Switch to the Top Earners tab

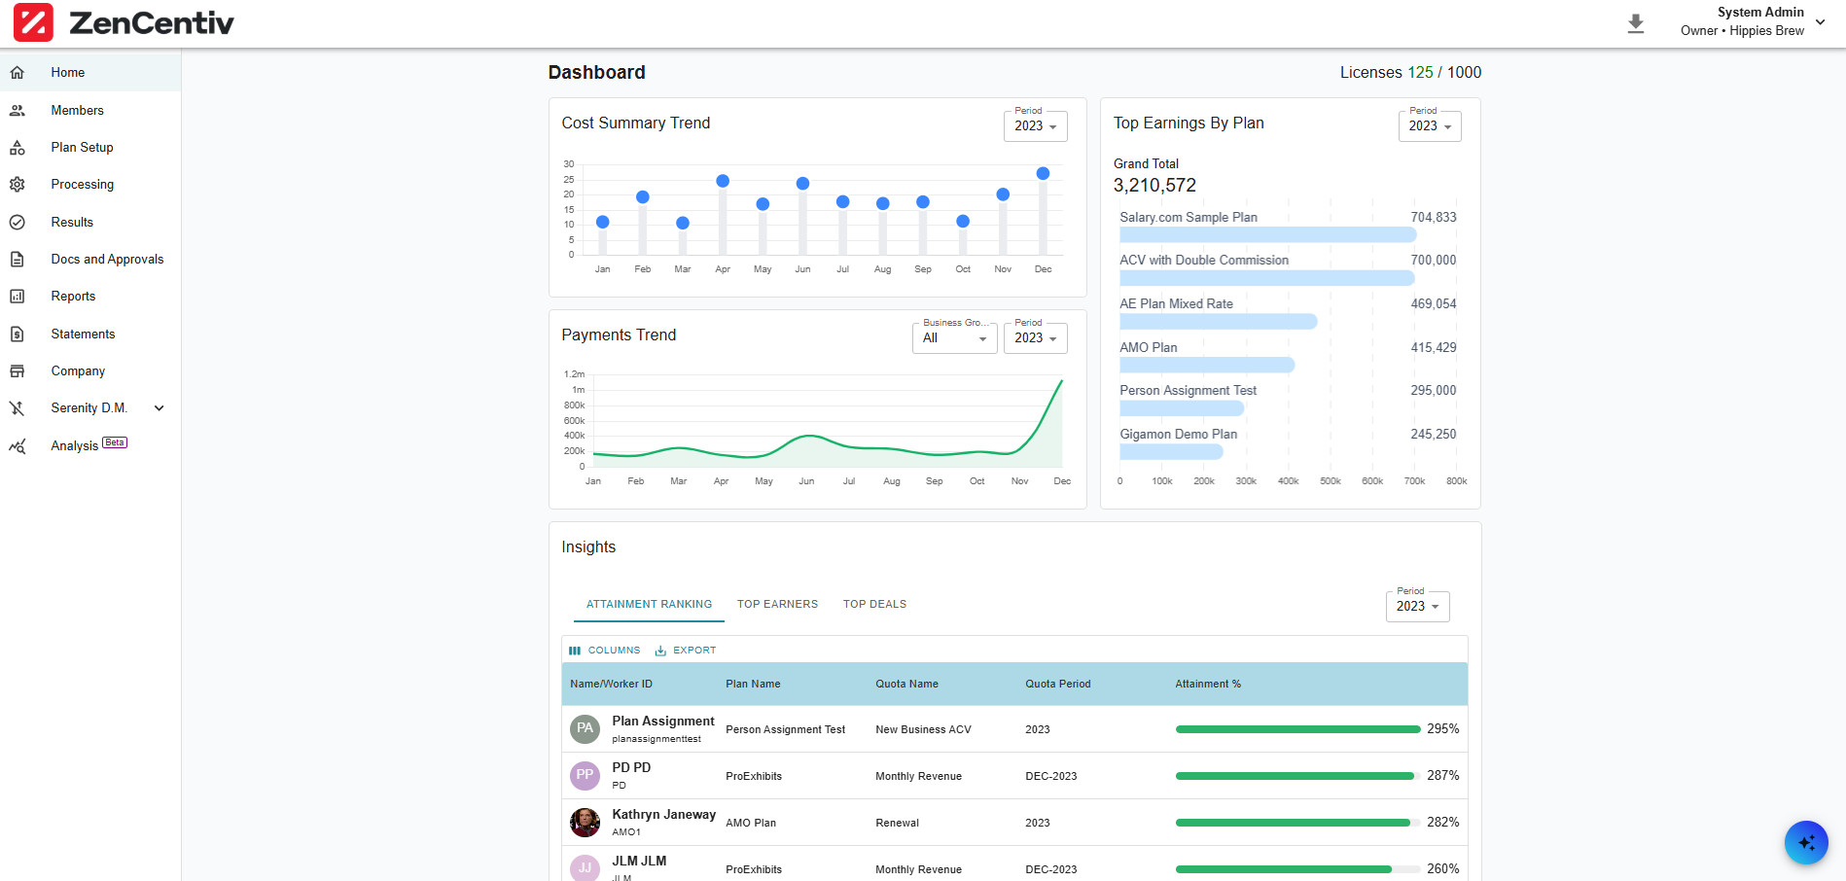[777, 605]
